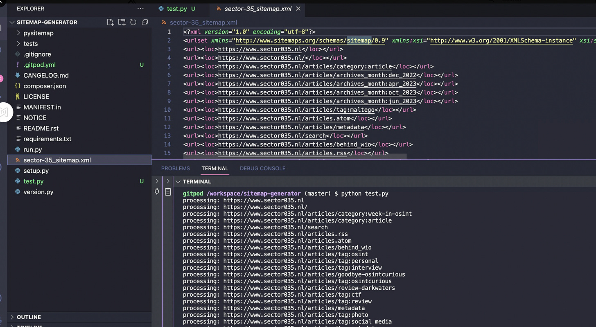
Task: Click the plug icon beside the terminal
Action: [157, 192]
